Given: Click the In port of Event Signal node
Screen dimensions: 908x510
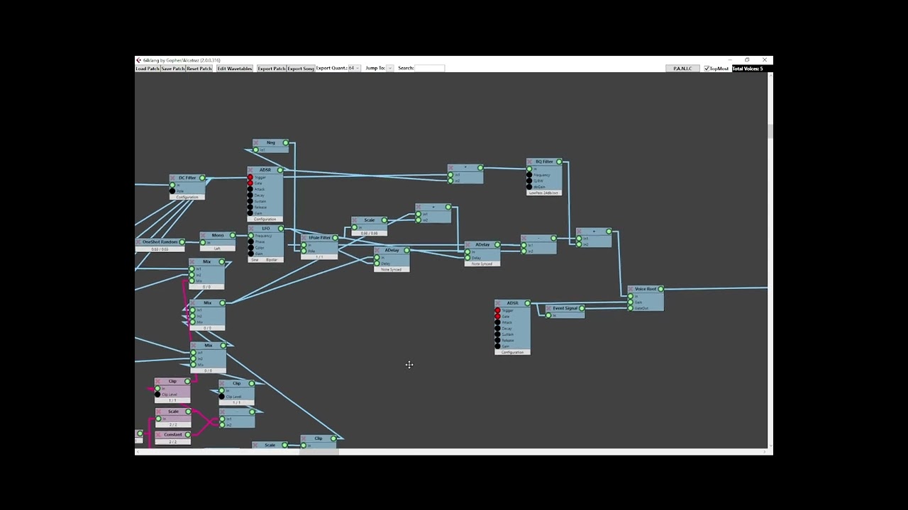Looking at the screenshot, I should point(548,315).
